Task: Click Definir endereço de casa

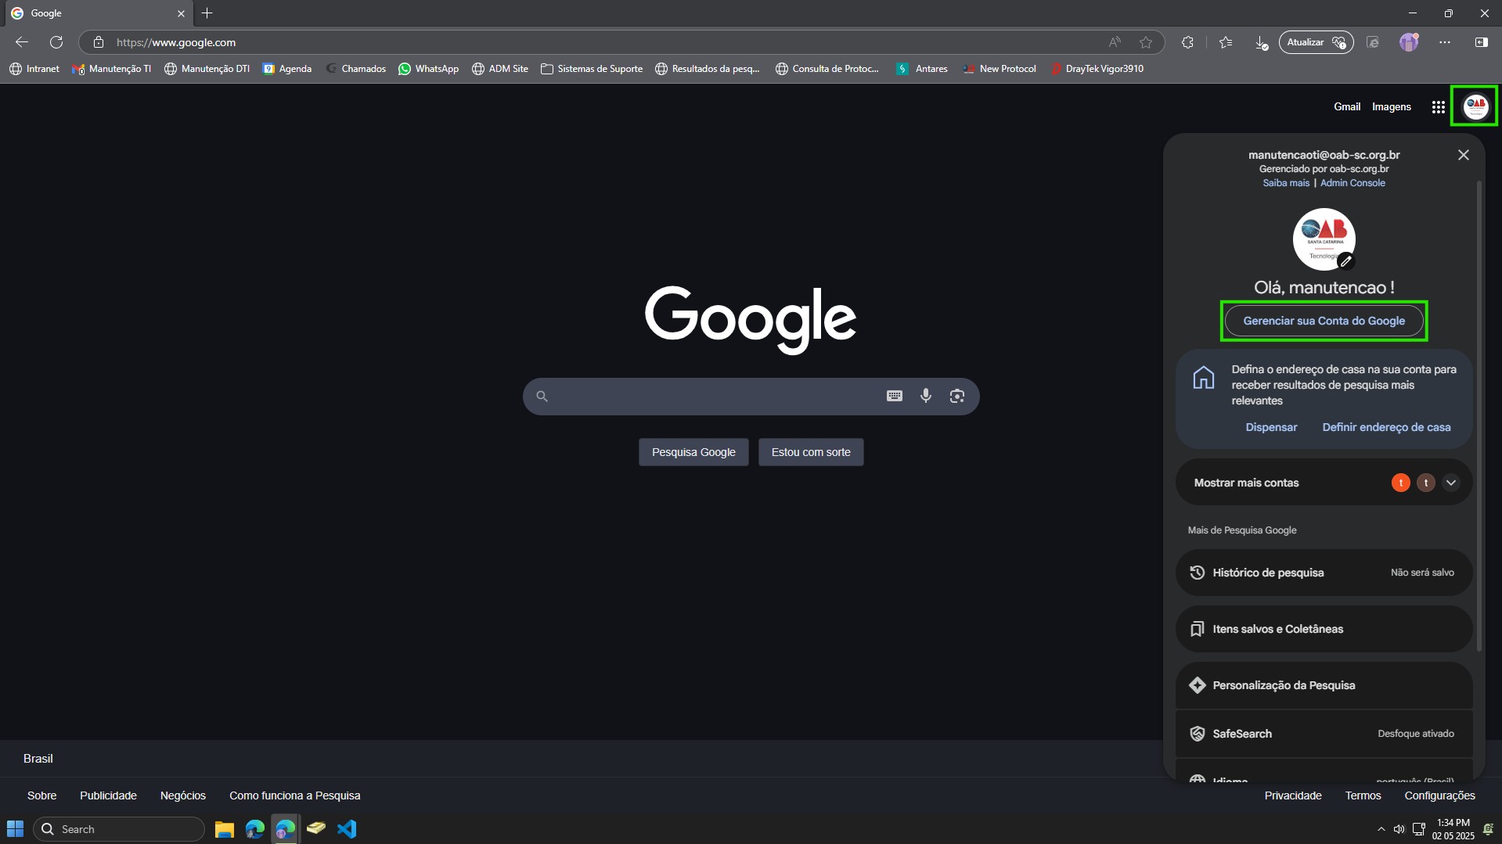Action: pyautogui.click(x=1386, y=427)
